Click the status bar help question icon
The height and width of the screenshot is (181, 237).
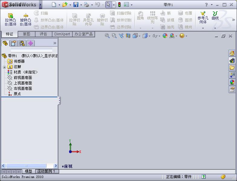point(203,176)
